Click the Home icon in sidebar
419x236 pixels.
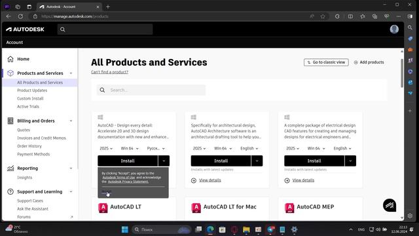(10, 59)
